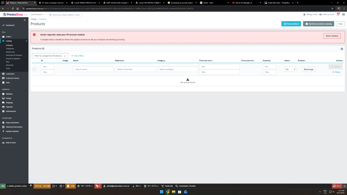This screenshot has width=347, height=195.
Task: Bookmark this page with the star icon
Action: [x=332, y=9]
